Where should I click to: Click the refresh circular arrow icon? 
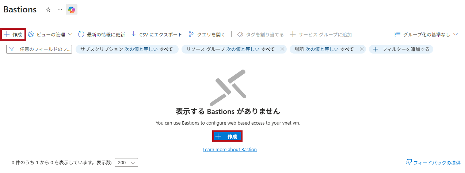pos(81,34)
